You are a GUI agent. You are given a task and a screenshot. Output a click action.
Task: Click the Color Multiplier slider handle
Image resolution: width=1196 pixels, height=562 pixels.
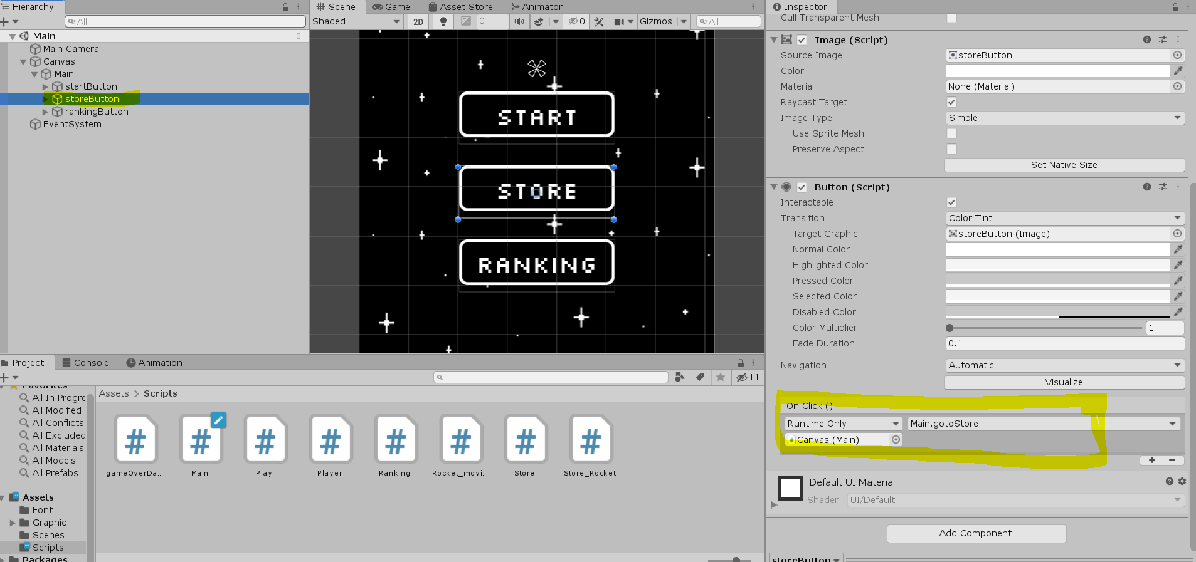(950, 328)
